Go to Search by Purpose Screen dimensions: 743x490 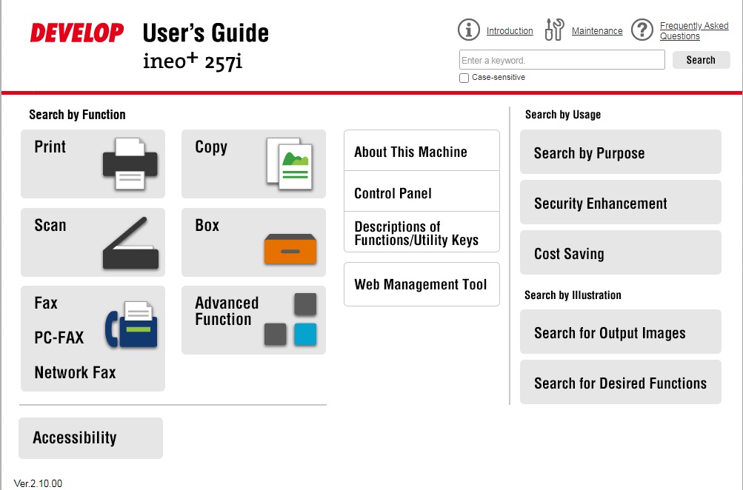pyautogui.click(x=620, y=153)
